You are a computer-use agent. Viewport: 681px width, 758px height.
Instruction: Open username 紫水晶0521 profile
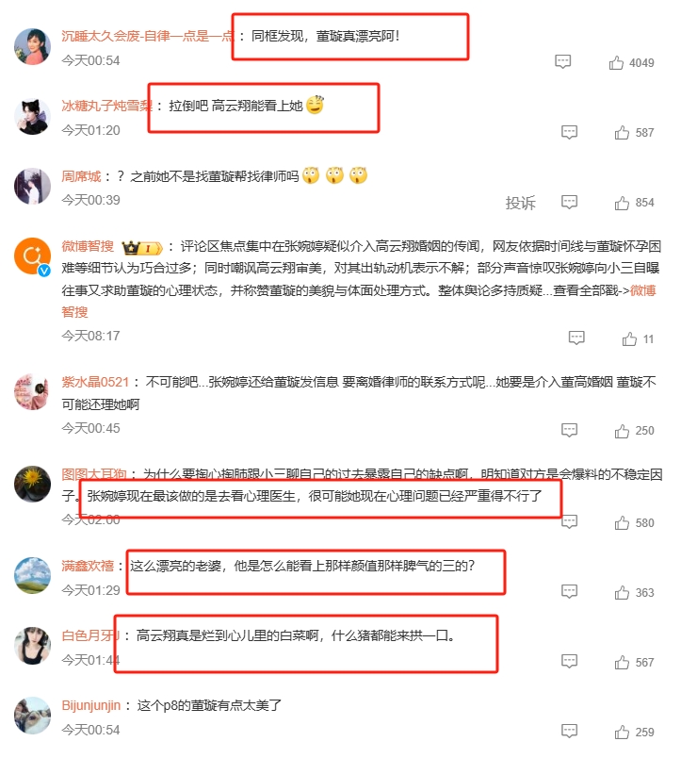tap(95, 382)
